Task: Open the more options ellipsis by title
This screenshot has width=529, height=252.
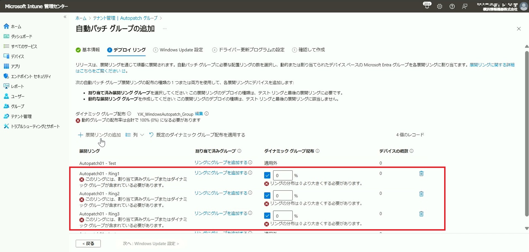Action: pyautogui.click(x=164, y=29)
